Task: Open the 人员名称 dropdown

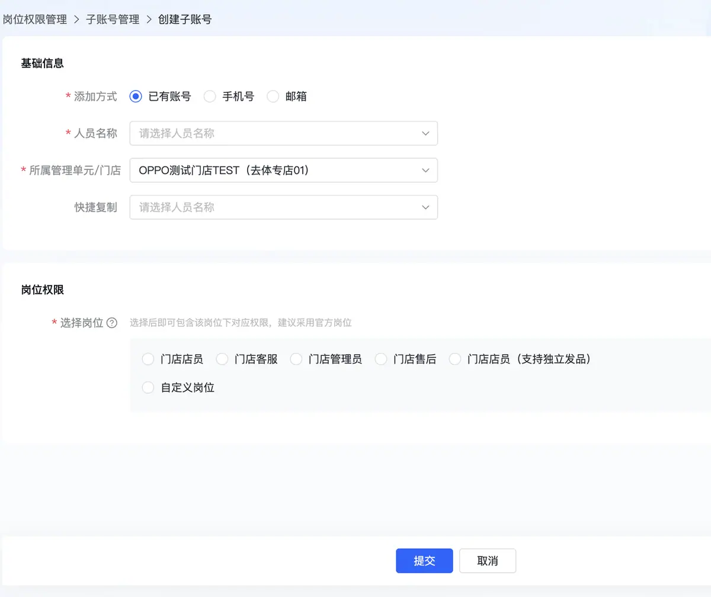Action: point(284,133)
